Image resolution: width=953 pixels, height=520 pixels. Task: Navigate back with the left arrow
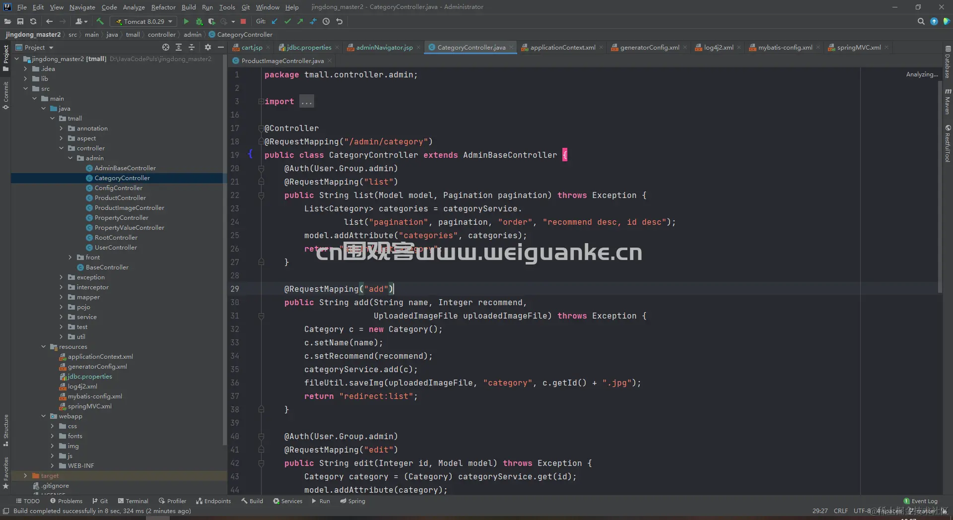[x=49, y=21]
